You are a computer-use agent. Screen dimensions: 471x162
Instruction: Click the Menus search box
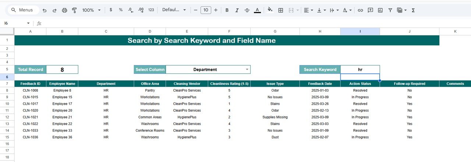[x=22, y=10]
